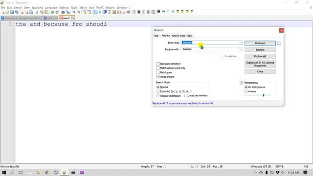Click the Zoom Out toolbar icon

click(x=78, y=12)
